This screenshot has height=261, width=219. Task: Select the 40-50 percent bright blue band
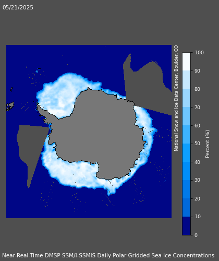(186, 153)
